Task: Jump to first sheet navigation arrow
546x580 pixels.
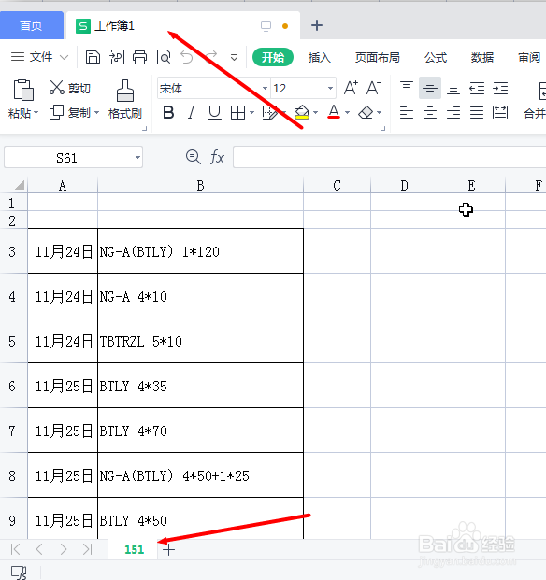Action: [x=16, y=549]
